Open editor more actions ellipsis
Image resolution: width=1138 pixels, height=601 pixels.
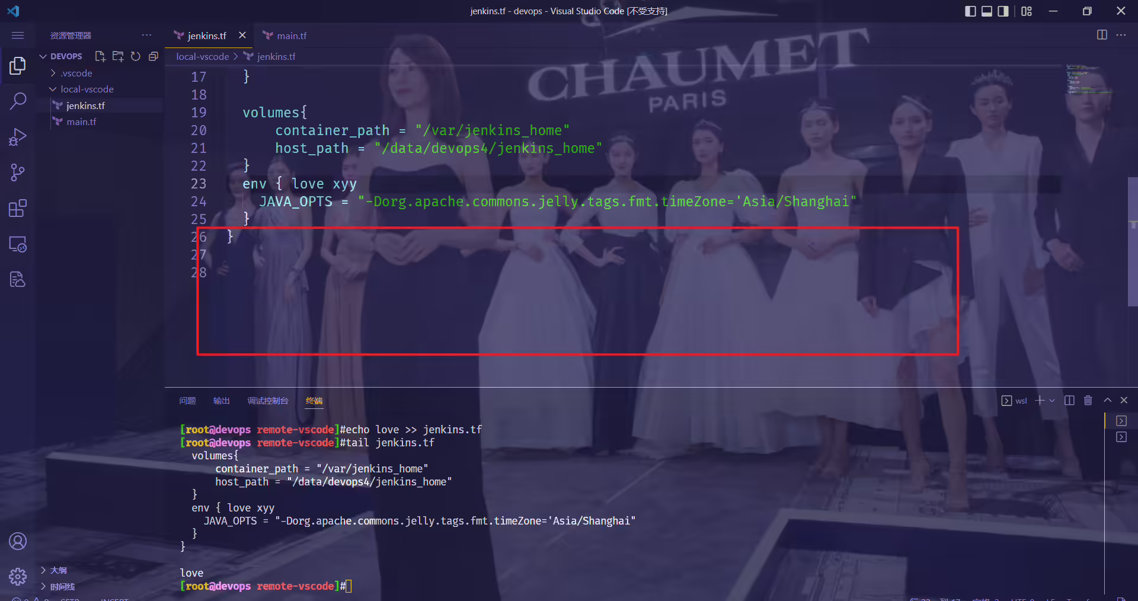pos(1121,35)
